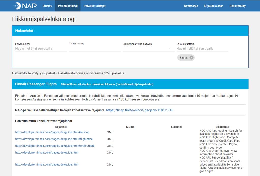Image resolution: width=260 pixels, height=176 pixels.
Task: Click the Muoto column header
Action: click(x=130, y=127)
